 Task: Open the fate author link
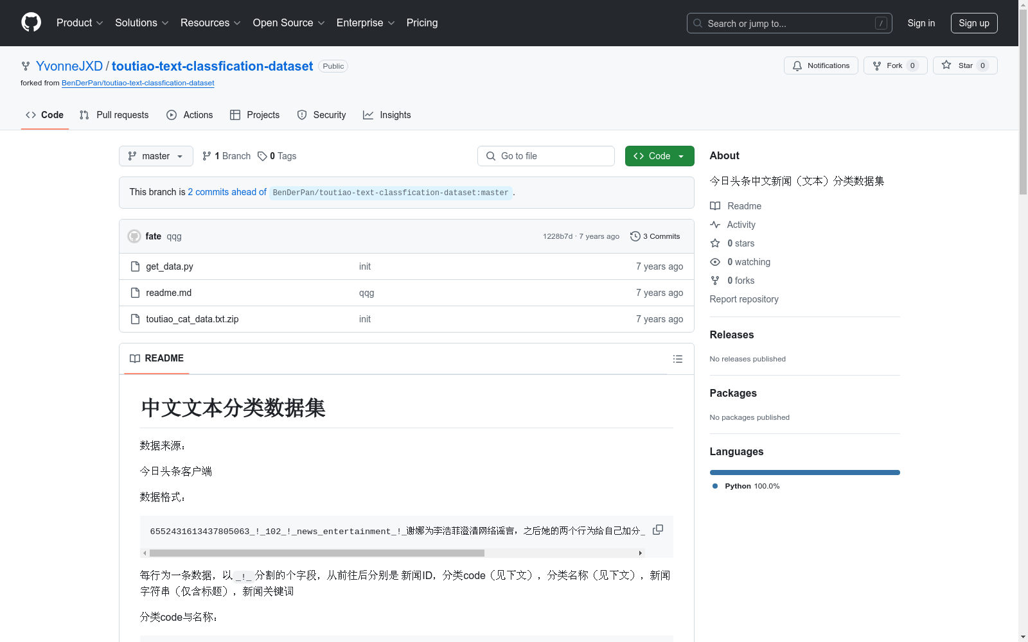(154, 236)
